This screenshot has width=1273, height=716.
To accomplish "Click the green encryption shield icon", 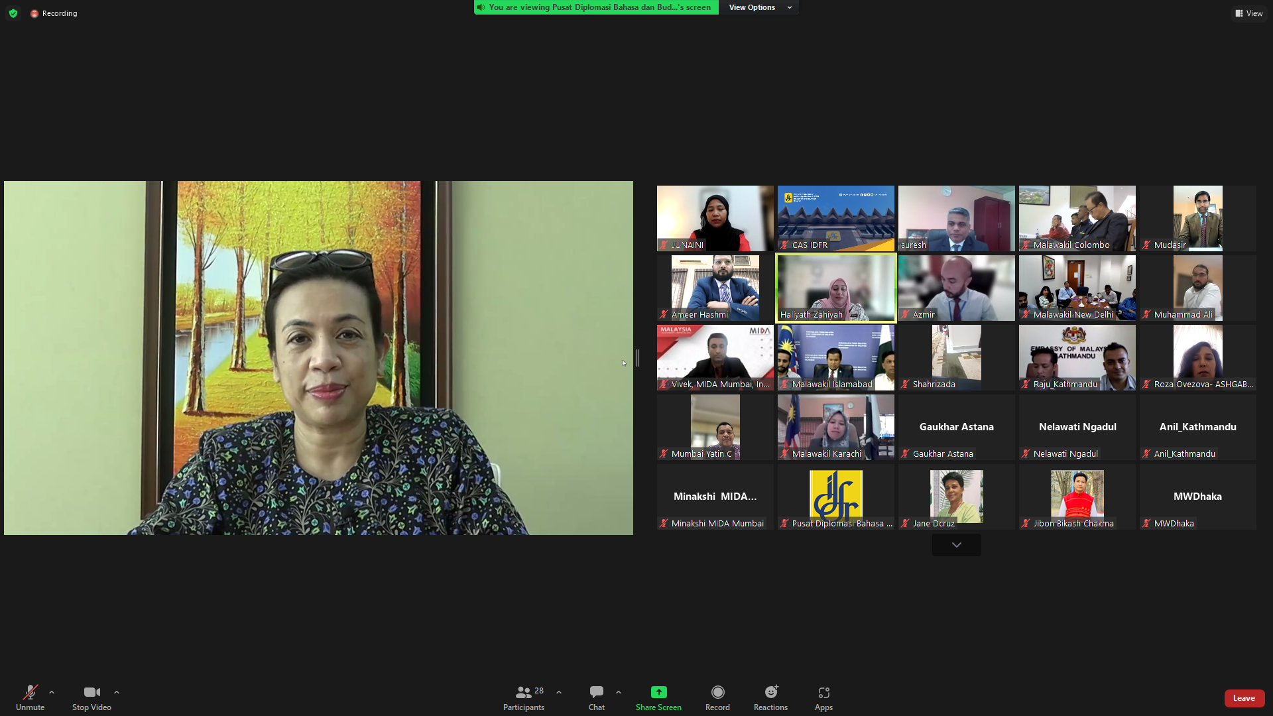I will pyautogui.click(x=13, y=13).
